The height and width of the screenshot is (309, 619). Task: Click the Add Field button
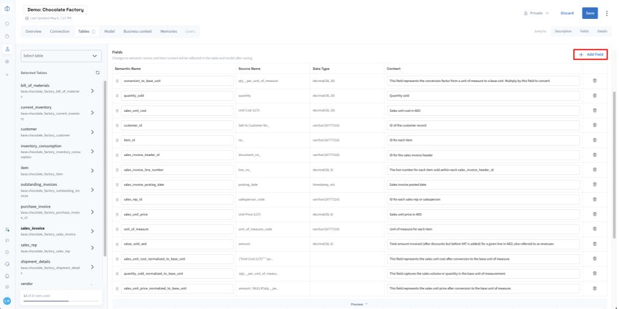(590, 54)
